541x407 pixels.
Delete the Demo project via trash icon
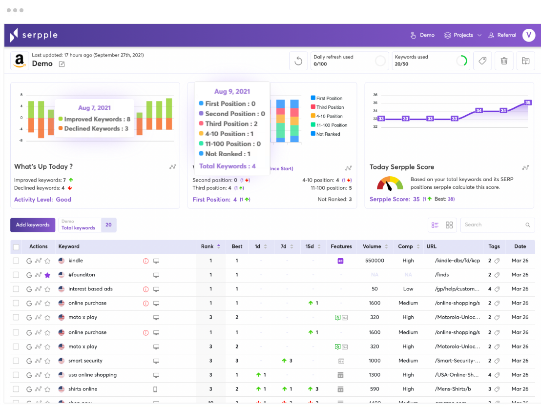(x=504, y=61)
